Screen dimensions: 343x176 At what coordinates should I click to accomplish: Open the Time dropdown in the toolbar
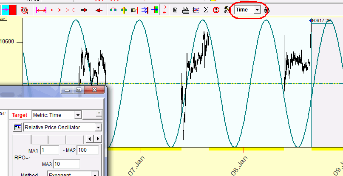click(x=257, y=9)
